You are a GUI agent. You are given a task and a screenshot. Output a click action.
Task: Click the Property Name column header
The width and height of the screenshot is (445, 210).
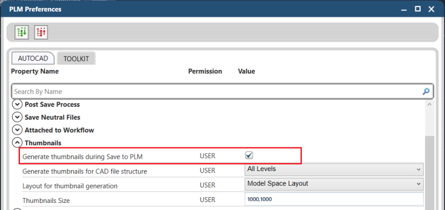35,71
